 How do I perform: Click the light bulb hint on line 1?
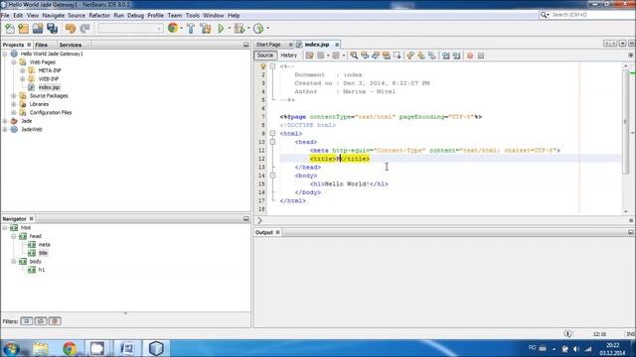263,66
